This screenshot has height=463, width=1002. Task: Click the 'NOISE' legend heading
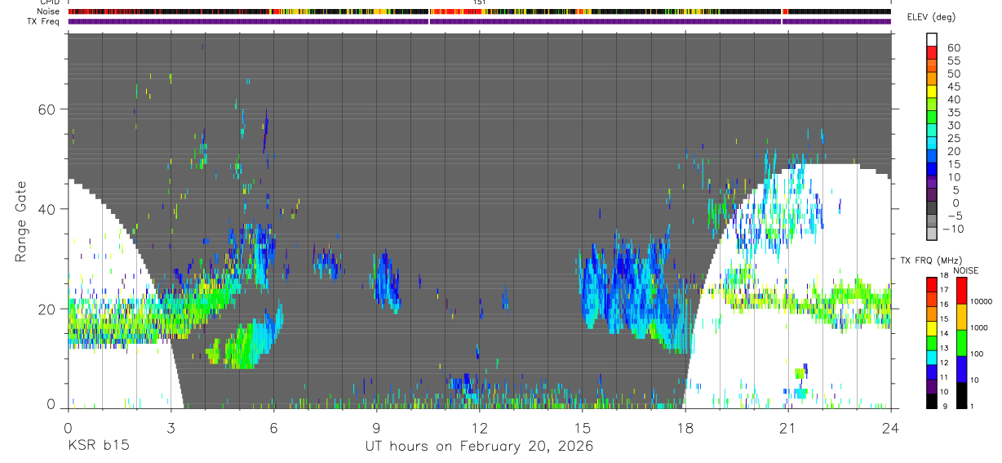pyautogui.click(x=964, y=270)
